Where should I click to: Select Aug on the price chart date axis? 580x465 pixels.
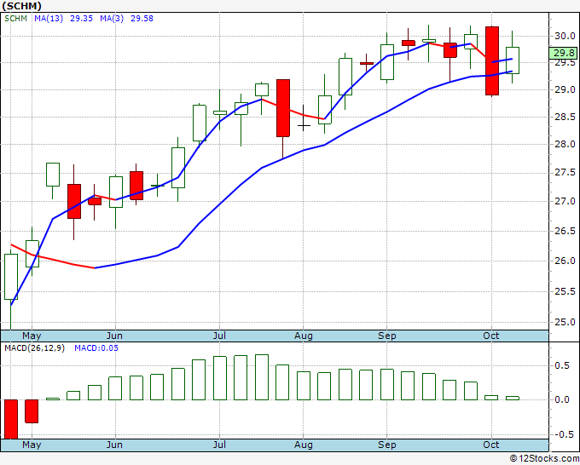[304, 336]
